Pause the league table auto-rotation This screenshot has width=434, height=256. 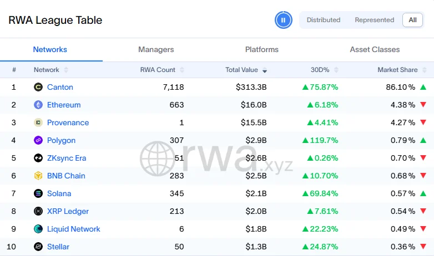(x=283, y=20)
